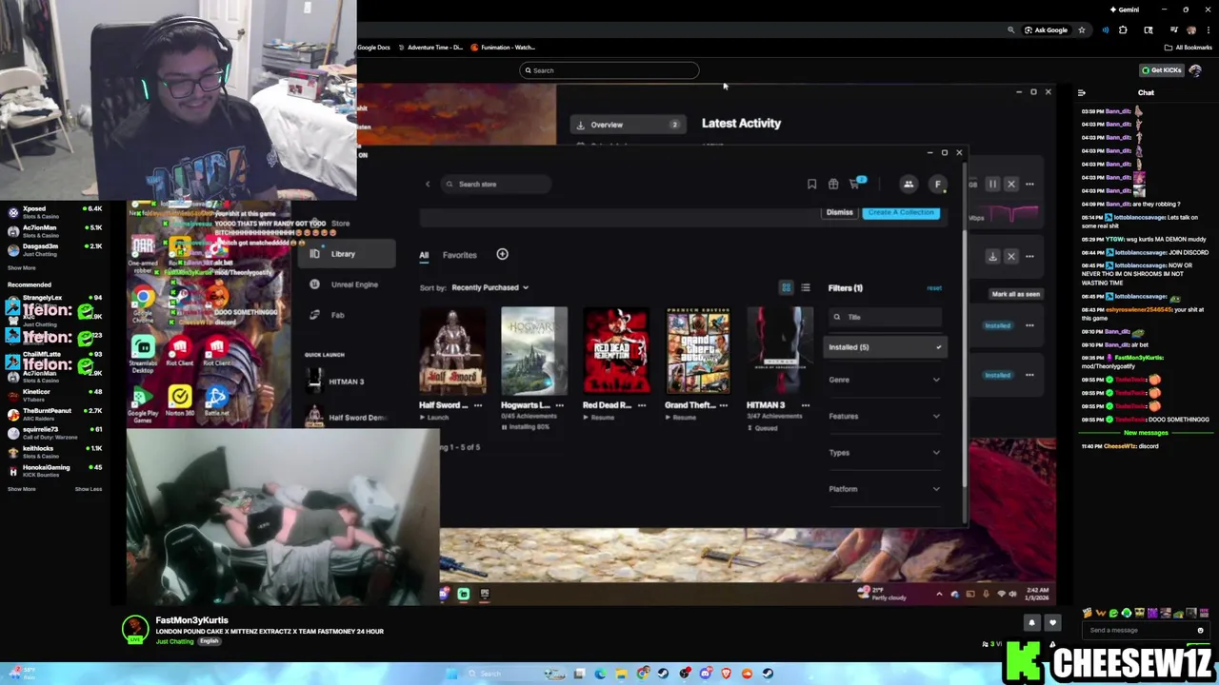1219x685 pixels.
Task: Open the F profile avatar in Epic launcher
Action: click(x=938, y=185)
